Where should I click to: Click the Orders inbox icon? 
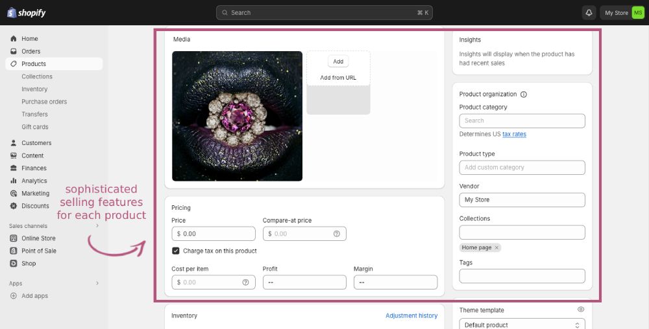point(14,51)
